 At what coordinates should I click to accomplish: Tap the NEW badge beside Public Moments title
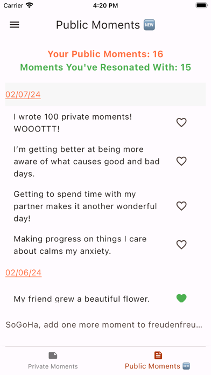tap(149, 25)
